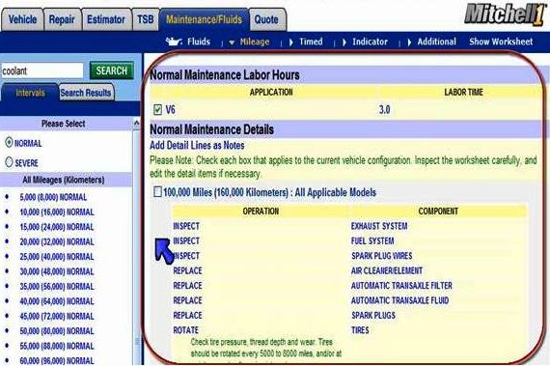
Task: Uncheck the V6 application checkbox
Action: pos(157,109)
